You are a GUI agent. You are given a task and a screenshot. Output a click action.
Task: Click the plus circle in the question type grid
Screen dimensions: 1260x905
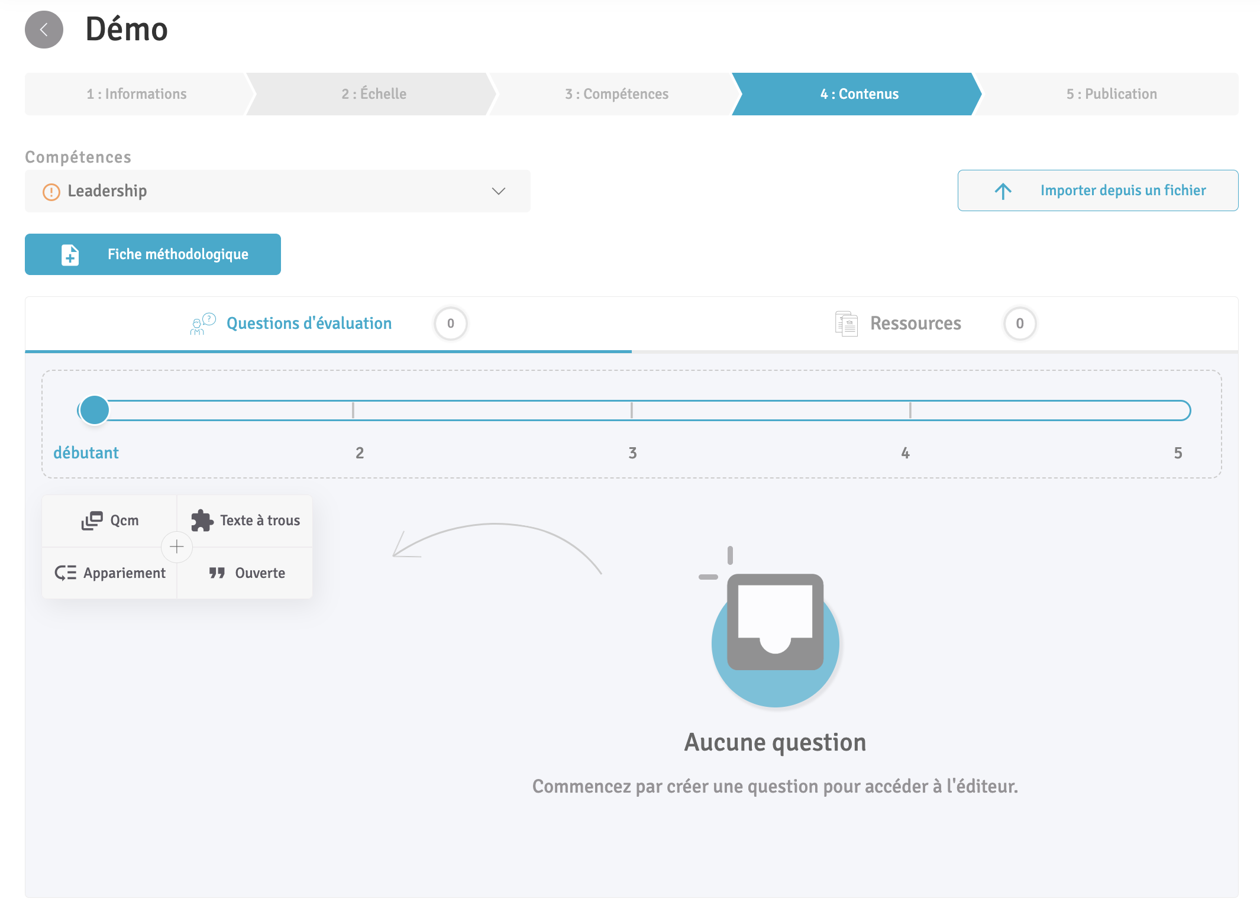coord(177,547)
